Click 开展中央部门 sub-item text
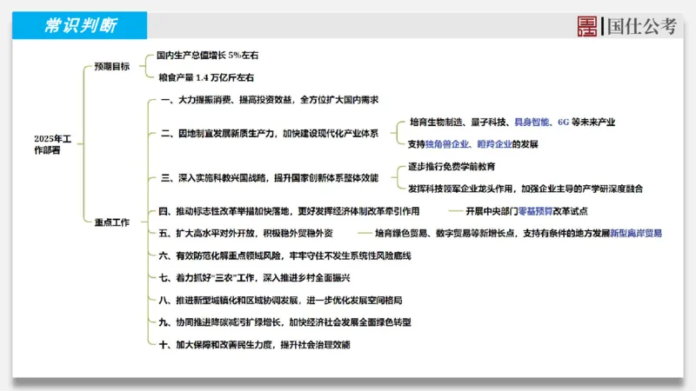Image resolution: width=696 pixels, height=391 pixels. pos(526,211)
